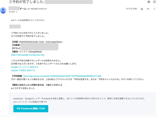Open the three-dot more options menu
This screenshot has width=158, height=117.
click(x=154, y=9)
